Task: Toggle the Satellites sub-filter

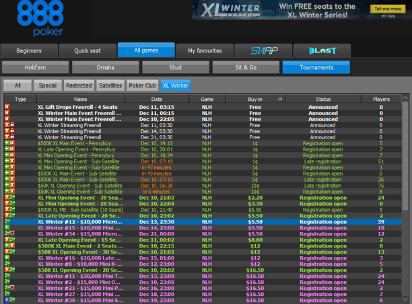Action: click(x=110, y=85)
